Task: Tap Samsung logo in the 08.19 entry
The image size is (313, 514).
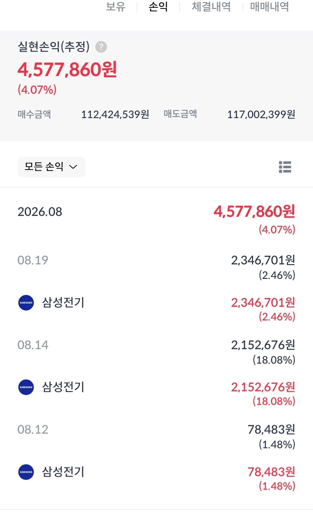Action: (26, 303)
